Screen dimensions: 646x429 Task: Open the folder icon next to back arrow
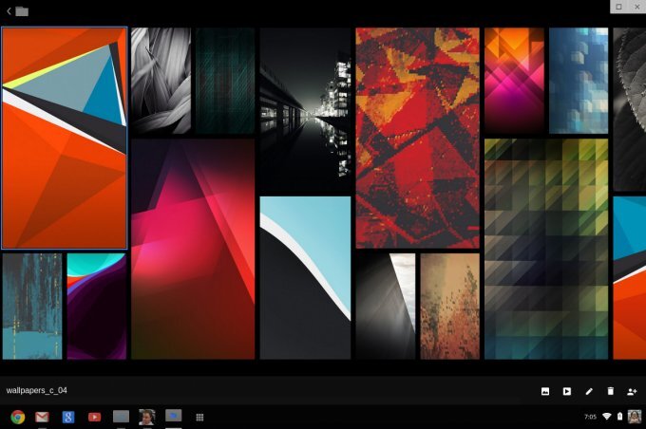click(x=22, y=11)
